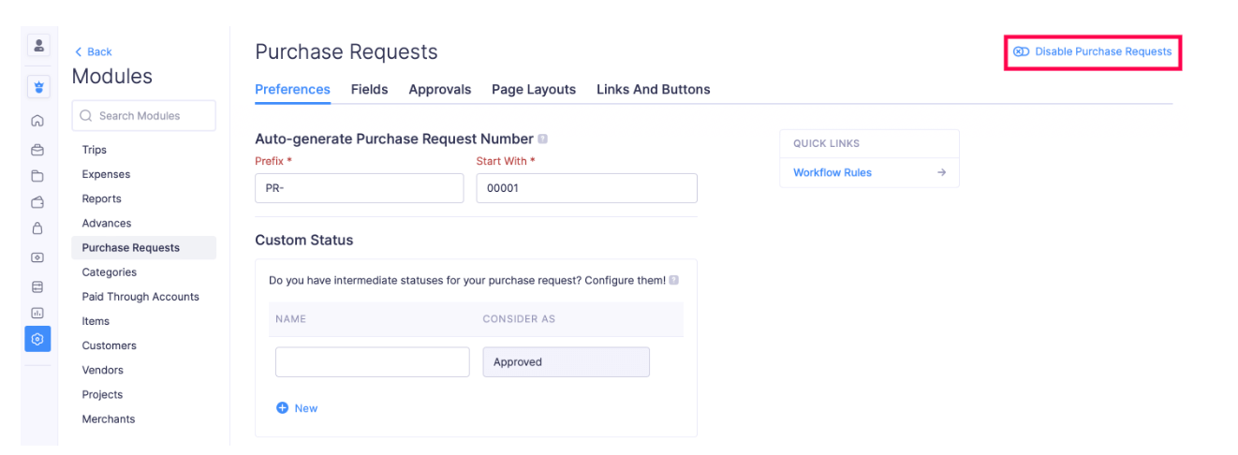
Task: Click the NAME column header
Action: (x=290, y=319)
